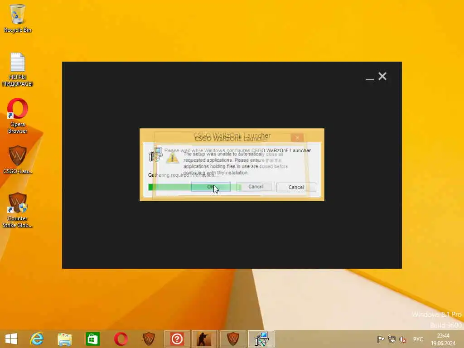Click the CSGO WaRzOnE Launcher title bar
Screen dimensions: 464x348
232,136
